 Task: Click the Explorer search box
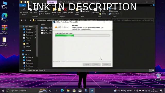pos(133,20)
